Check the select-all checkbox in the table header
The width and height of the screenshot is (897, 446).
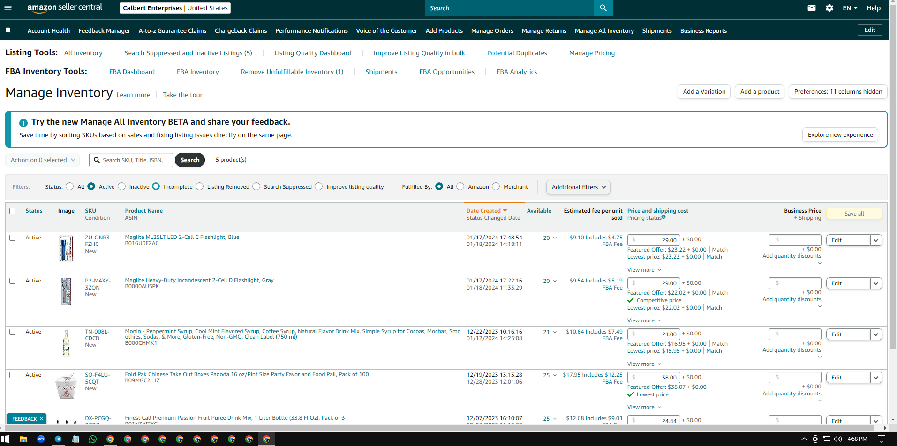click(x=13, y=211)
